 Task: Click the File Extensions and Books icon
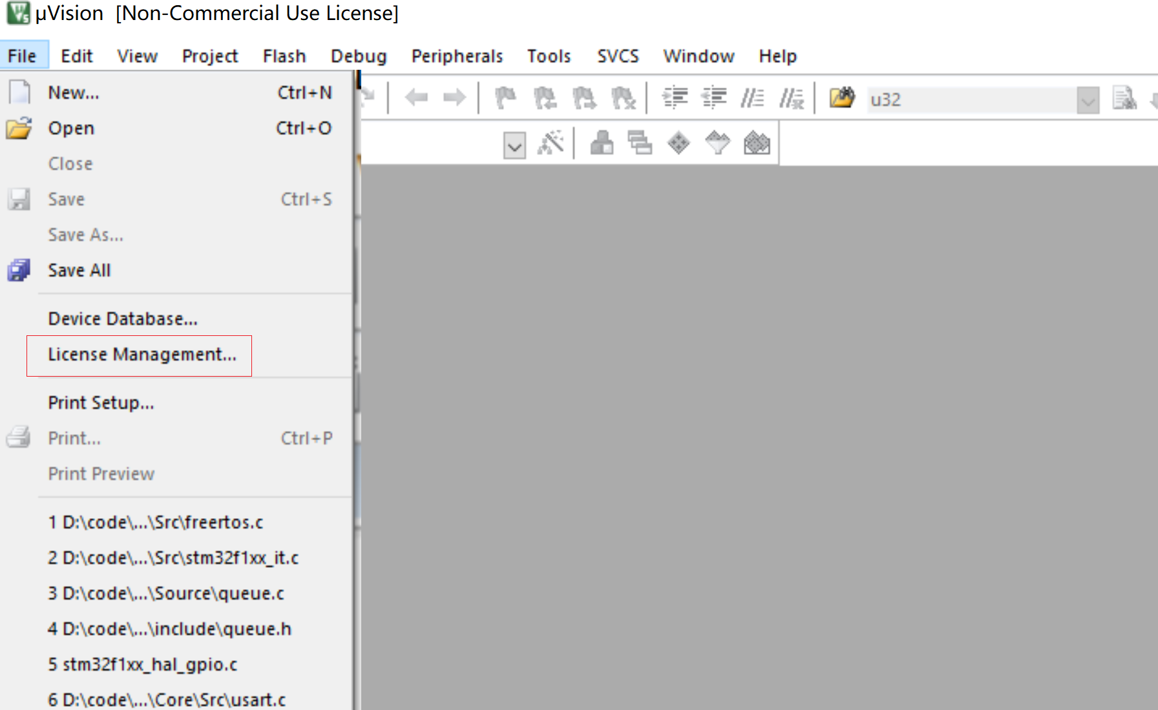click(602, 143)
